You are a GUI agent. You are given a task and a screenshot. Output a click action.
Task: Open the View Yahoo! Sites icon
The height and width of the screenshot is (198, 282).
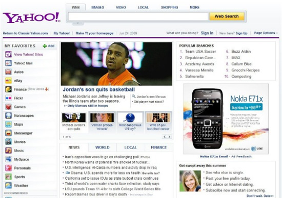[8, 54]
